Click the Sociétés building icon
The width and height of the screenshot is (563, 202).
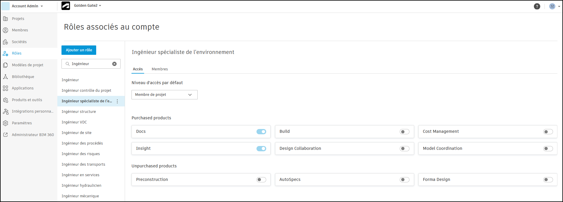point(6,42)
